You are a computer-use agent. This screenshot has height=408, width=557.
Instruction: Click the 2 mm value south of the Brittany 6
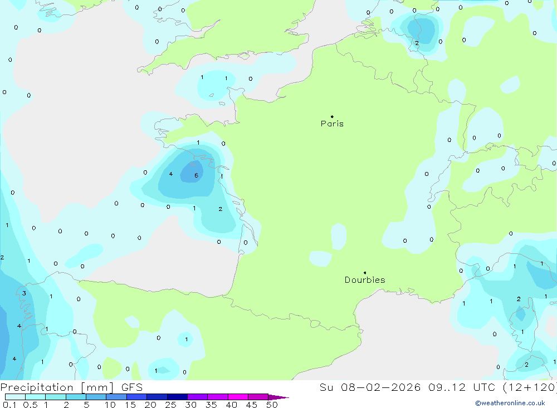(x=220, y=209)
